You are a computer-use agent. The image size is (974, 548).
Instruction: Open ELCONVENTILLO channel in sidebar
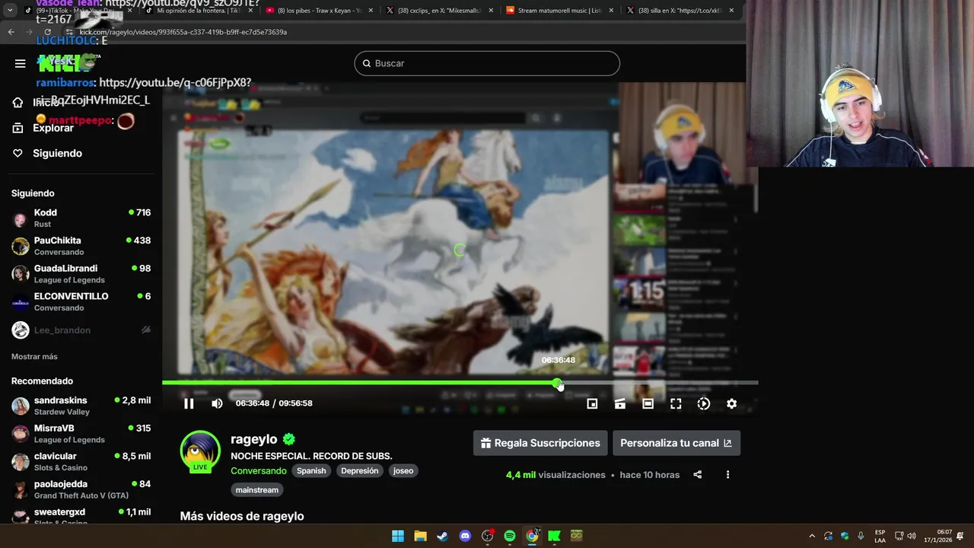pos(81,301)
